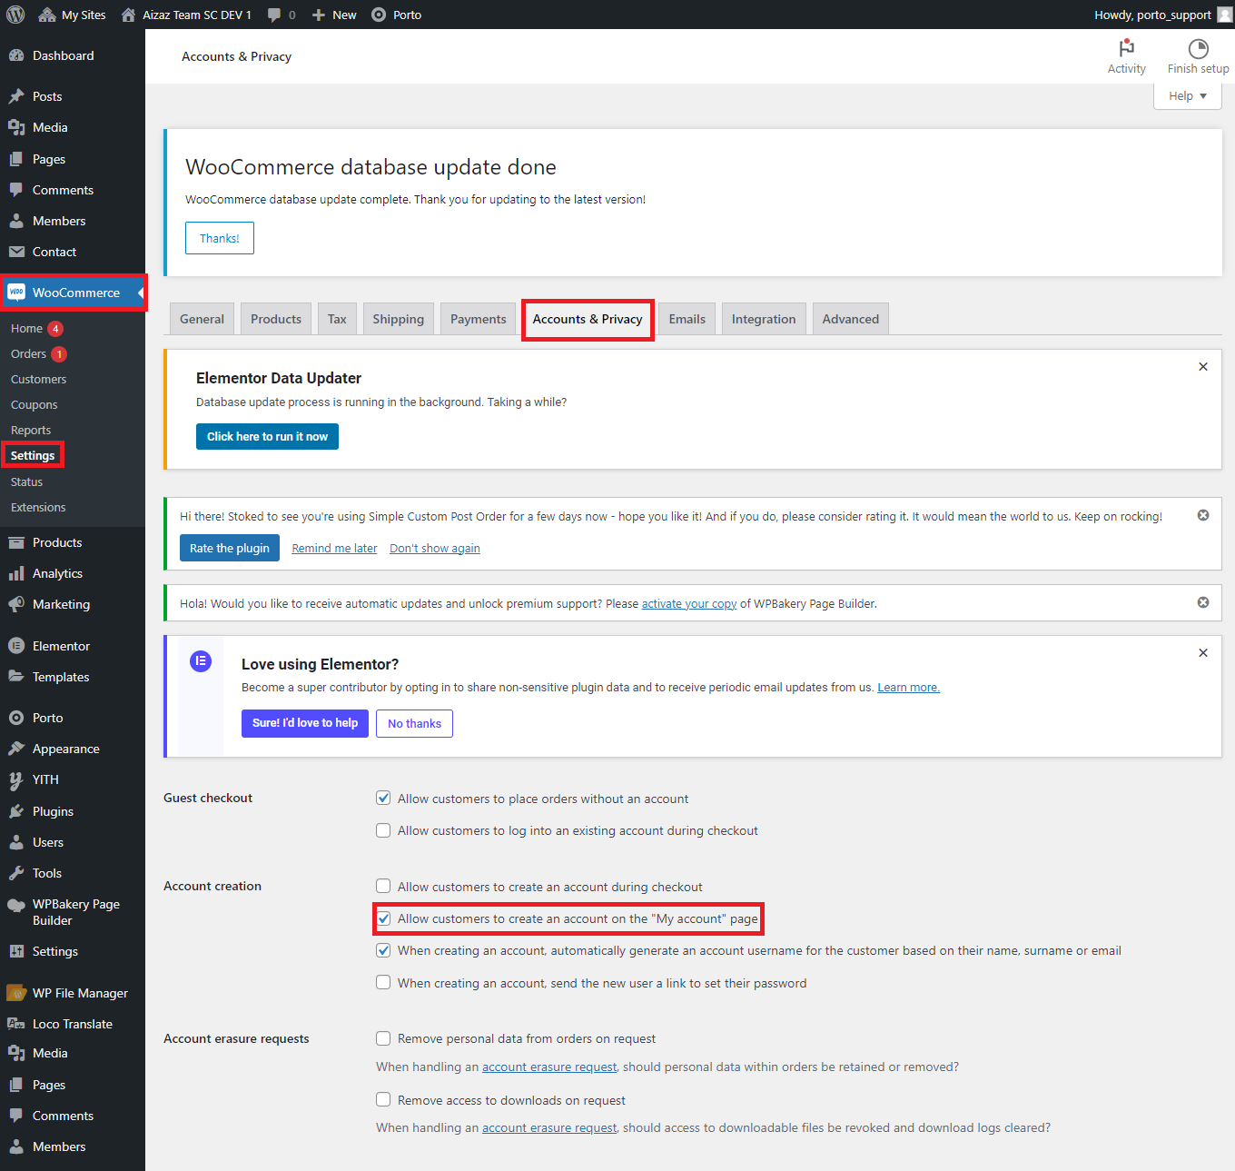Click the Rate the plugin button

click(x=230, y=548)
